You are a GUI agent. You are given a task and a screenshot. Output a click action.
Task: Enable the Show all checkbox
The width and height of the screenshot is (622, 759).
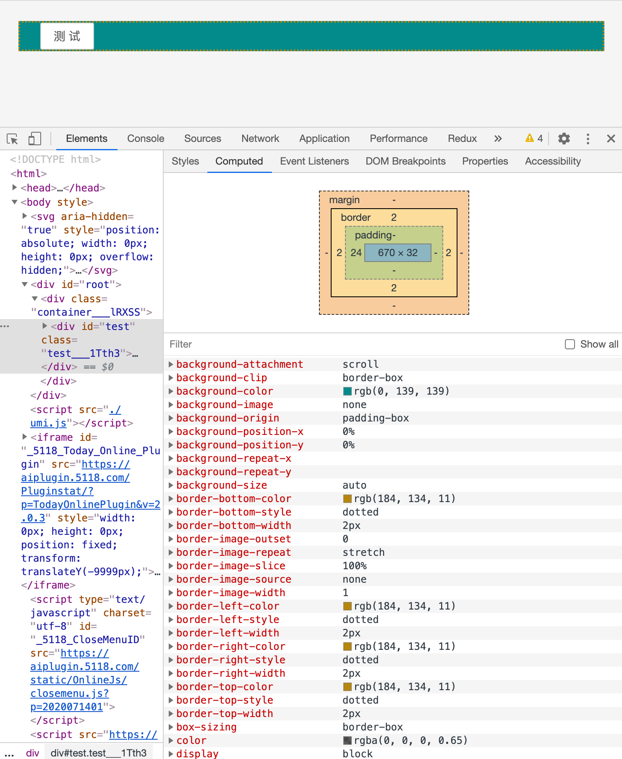[570, 344]
